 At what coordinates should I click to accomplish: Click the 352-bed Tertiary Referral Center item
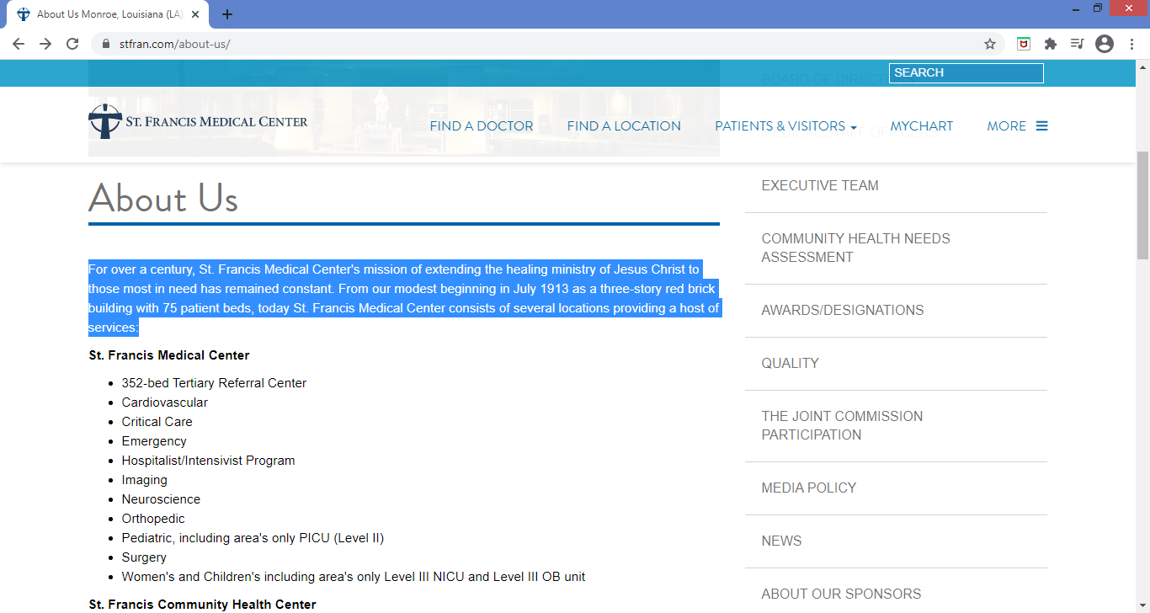[214, 383]
